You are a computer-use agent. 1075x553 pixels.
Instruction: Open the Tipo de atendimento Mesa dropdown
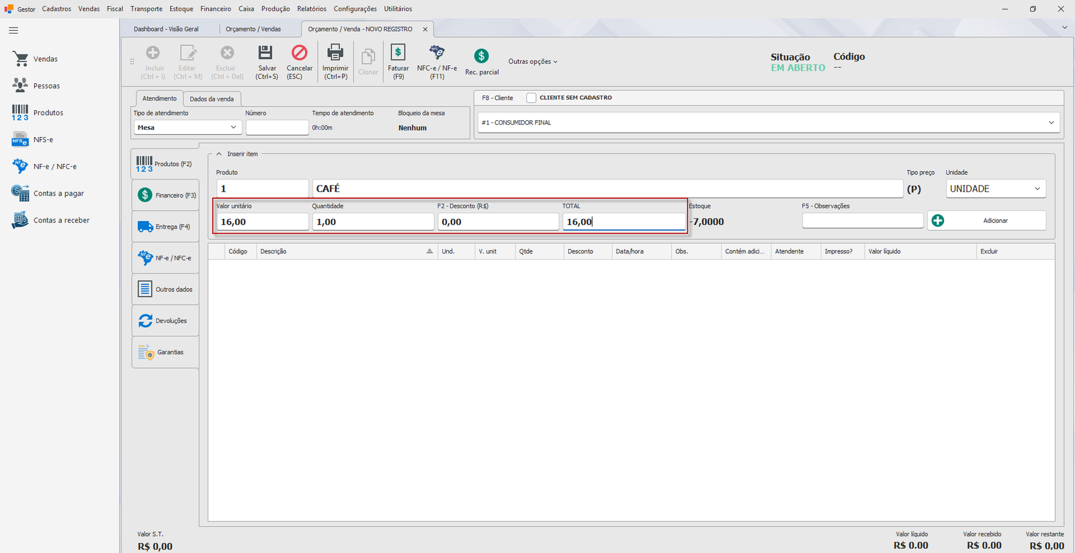187,128
